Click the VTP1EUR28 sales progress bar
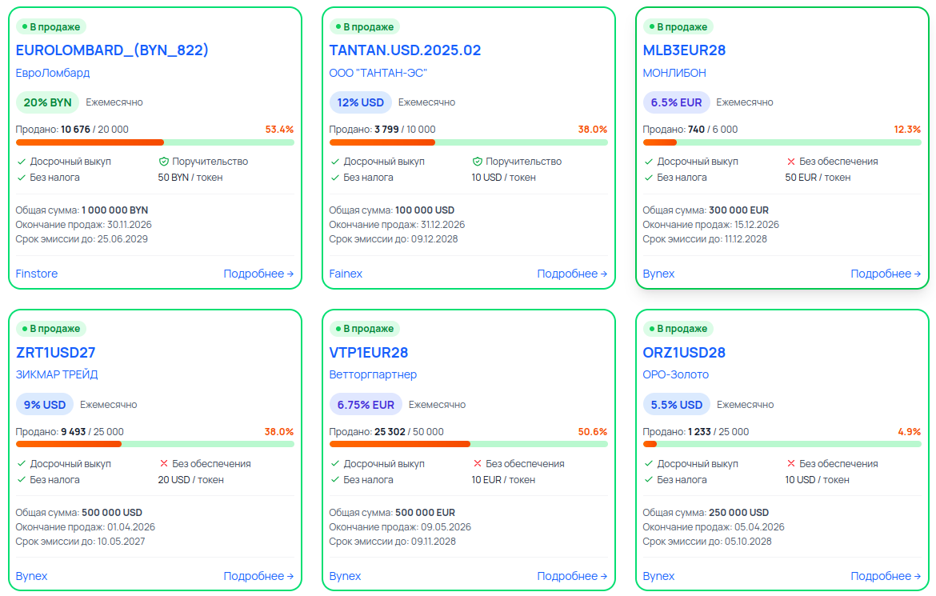Image resolution: width=936 pixels, height=596 pixels. pyautogui.click(x=468, y=444)
